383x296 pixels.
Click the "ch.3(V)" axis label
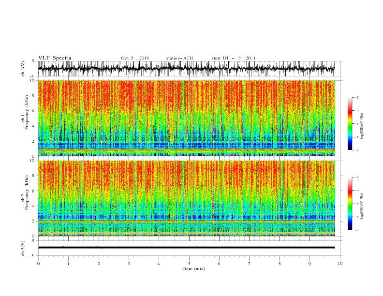[23, 248]
